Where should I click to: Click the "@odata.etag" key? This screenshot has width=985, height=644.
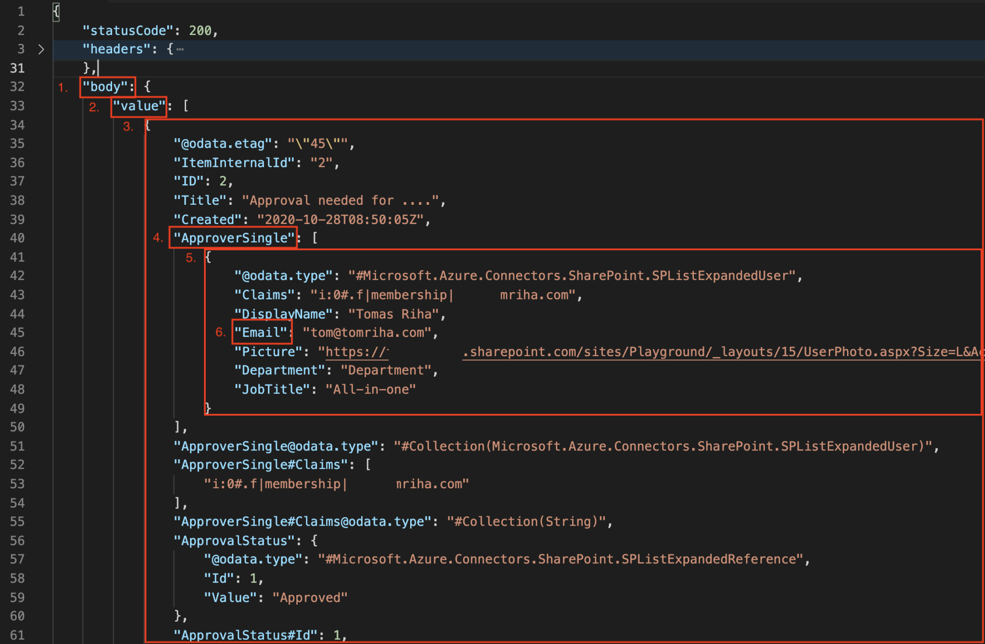(222, 144)
